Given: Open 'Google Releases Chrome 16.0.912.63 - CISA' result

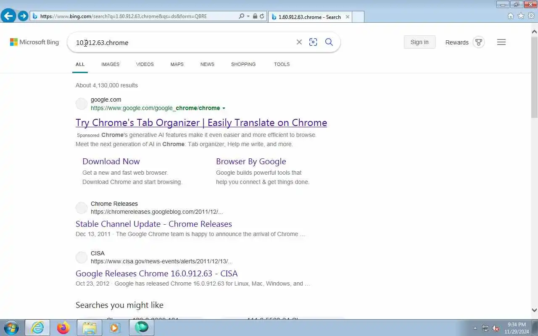Looking at the screenshot, I should (156, 273).
